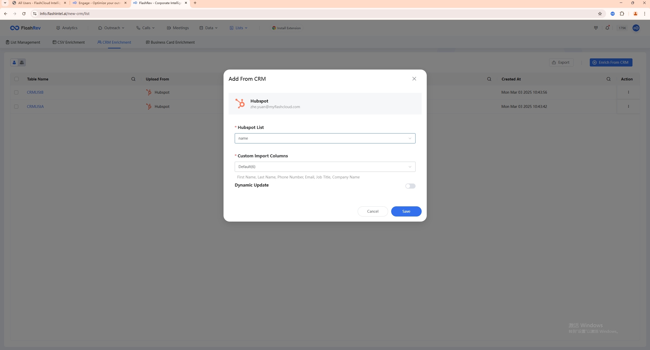Click the Cancel button in dialog

(373, 211)
